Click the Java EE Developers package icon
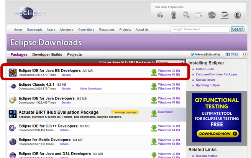 point(13,73)
